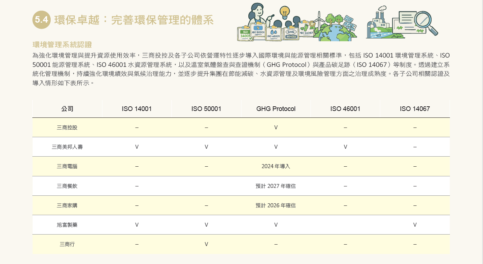Click the dash under GHG Protocol for 三商行
The height and width of the screenshot is (264, 483).
pyautogui.click(x=276, y=244)
